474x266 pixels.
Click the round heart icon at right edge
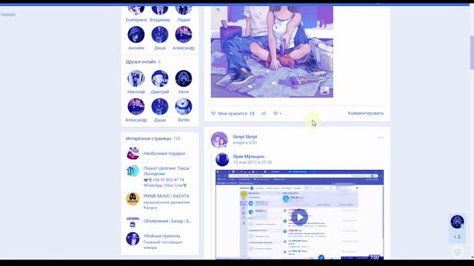[458, 252]
